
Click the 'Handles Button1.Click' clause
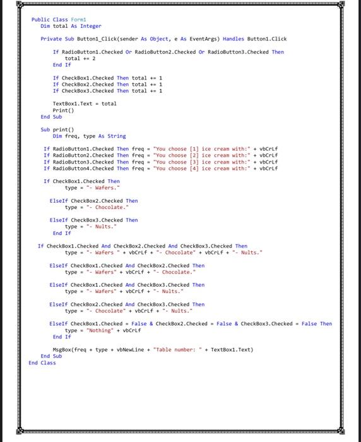[x=255, y=39]
